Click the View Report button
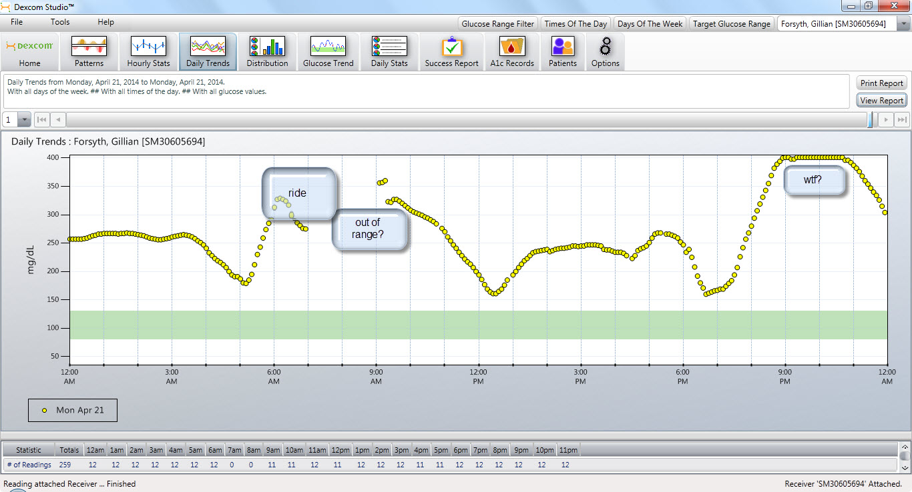 (x=881, y=101)
